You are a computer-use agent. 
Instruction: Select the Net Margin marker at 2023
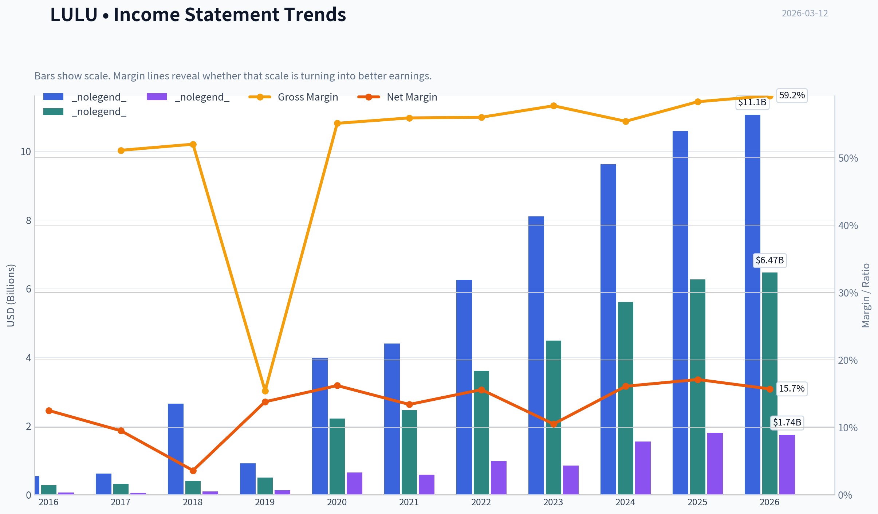554,424
